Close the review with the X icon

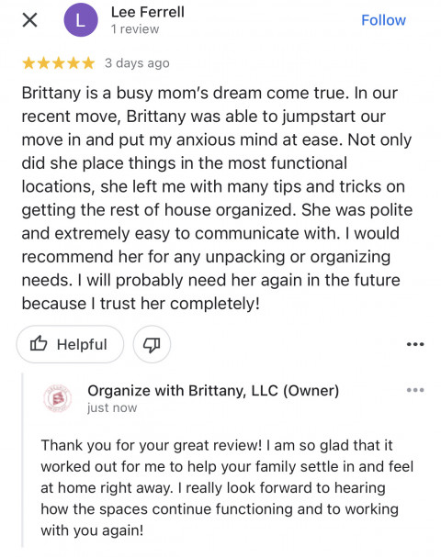coord(30,20)
